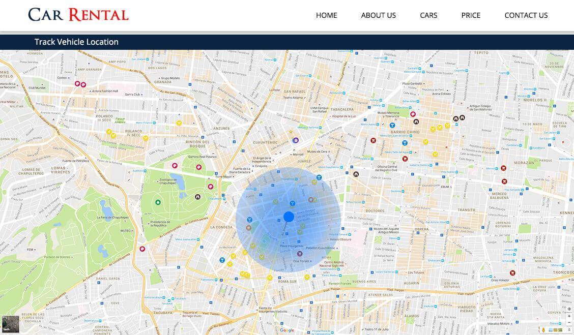Click the Track Vehicle Location heading

coord(76,42)
